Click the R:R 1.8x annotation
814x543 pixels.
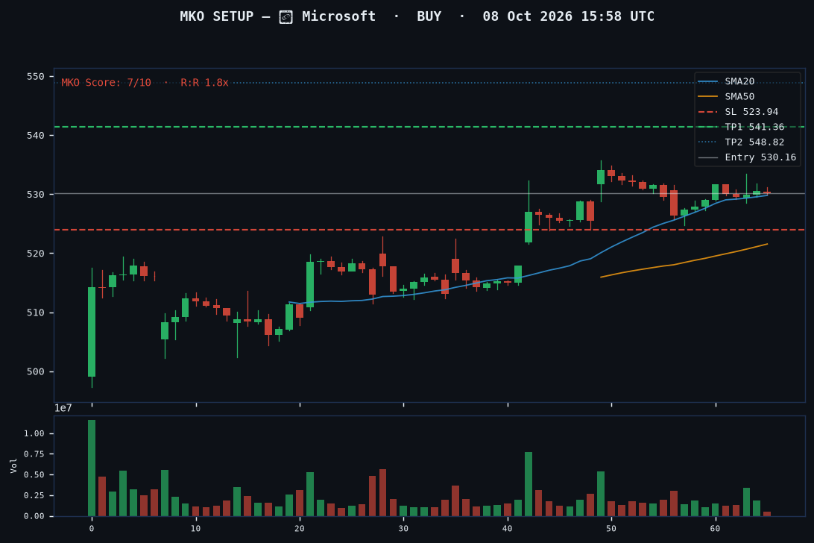[204, 83]
